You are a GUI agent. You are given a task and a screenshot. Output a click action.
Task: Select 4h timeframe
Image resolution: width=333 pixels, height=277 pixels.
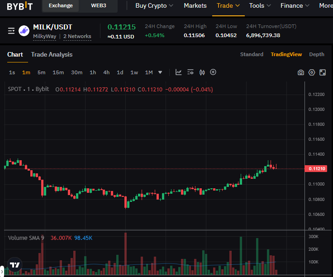(x=106, y=72)
